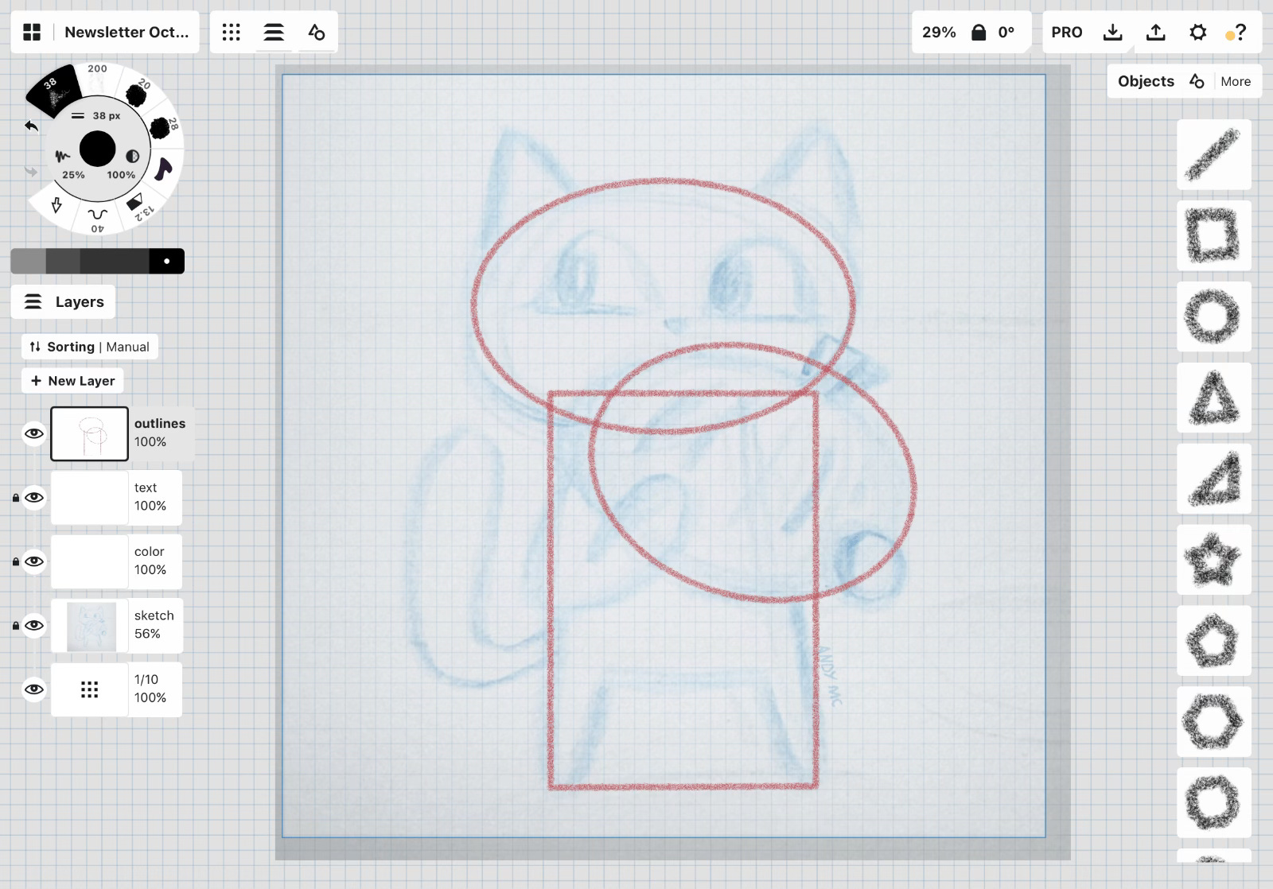Click the shapes icon in top toolbar
Viewport: 1273px width, 889px height.
[x=316, y=32]
